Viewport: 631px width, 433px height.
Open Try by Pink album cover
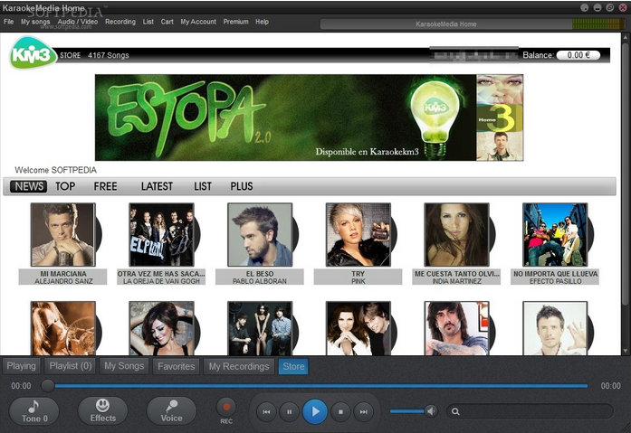(x=359, y=234)
